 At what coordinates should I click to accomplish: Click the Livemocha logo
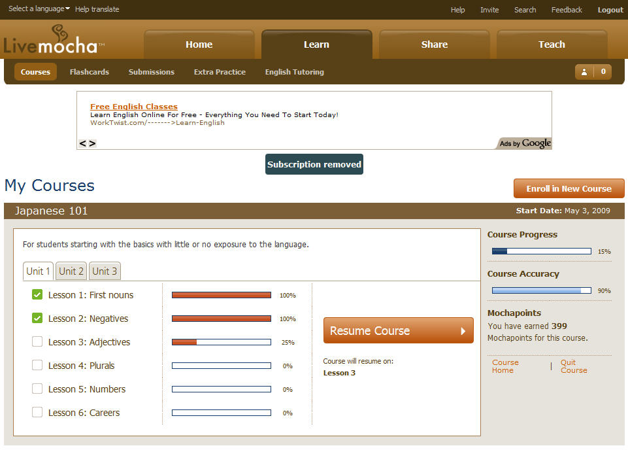coord(51,41)
